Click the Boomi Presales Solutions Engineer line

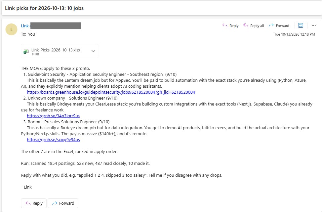66,122
